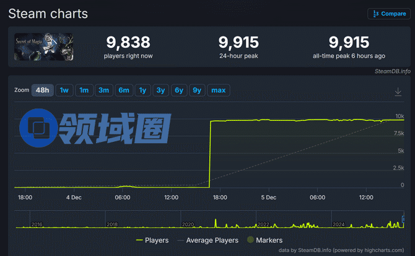Toggle Average Players series visibility
The height and width of the screenshot is (256, 415).
coord(207,240)
